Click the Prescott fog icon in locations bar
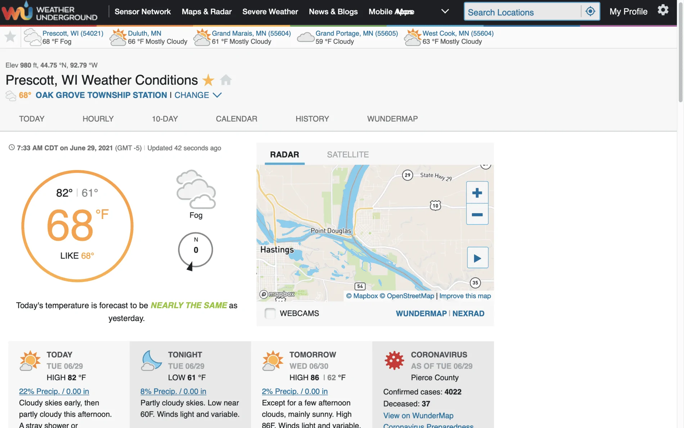684x428 pixels. pos(32,37)
